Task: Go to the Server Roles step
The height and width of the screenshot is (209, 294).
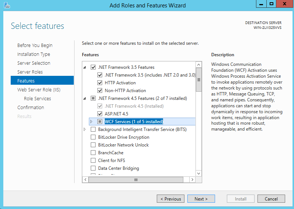Action: pyautogui.click(x=30, y=72)
